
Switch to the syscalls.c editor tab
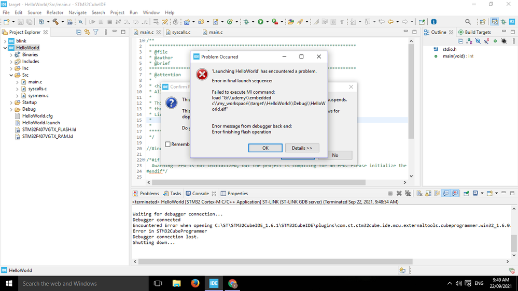[181, 32]
